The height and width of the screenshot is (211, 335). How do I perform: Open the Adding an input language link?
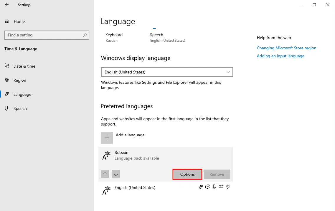(x=280, y=56)
